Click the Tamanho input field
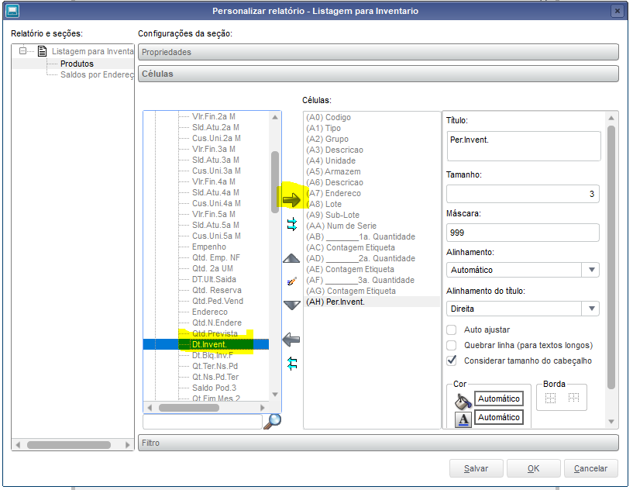The height and width of the screenshot is (490, 633). pos(522,194)
